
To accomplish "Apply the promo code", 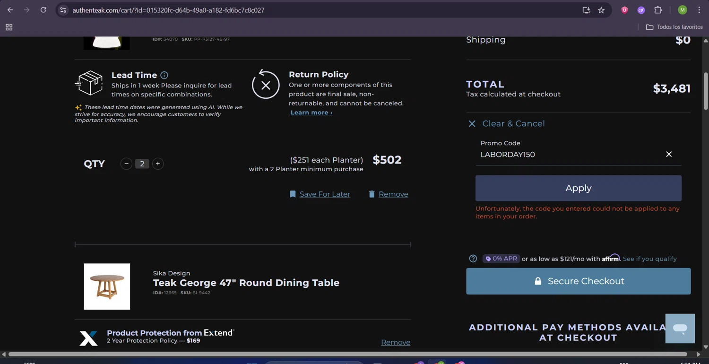I will (x=579, y=188).
